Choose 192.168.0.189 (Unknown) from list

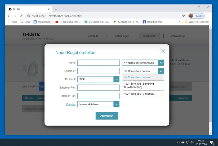pos(143,94)
